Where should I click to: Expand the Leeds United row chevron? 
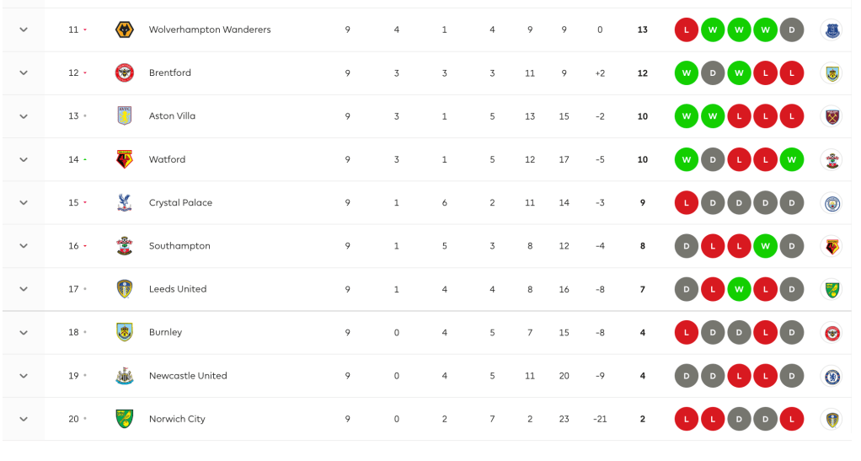(24, 290)
